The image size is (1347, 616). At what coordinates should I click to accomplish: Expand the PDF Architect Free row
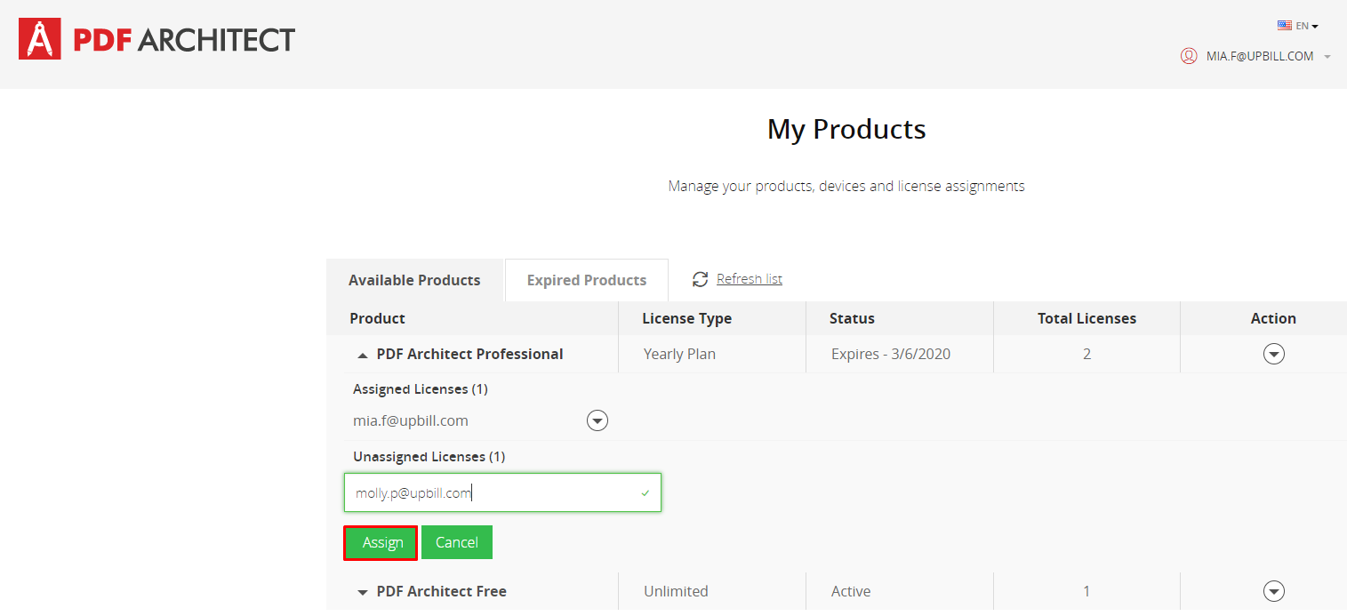pos(362,592)
